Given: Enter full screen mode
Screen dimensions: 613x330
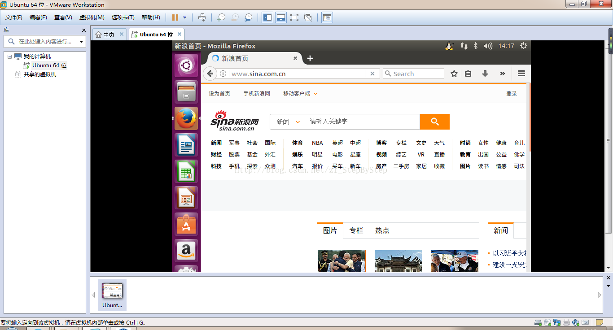Looking at the screenshot, I should (294, 17).
